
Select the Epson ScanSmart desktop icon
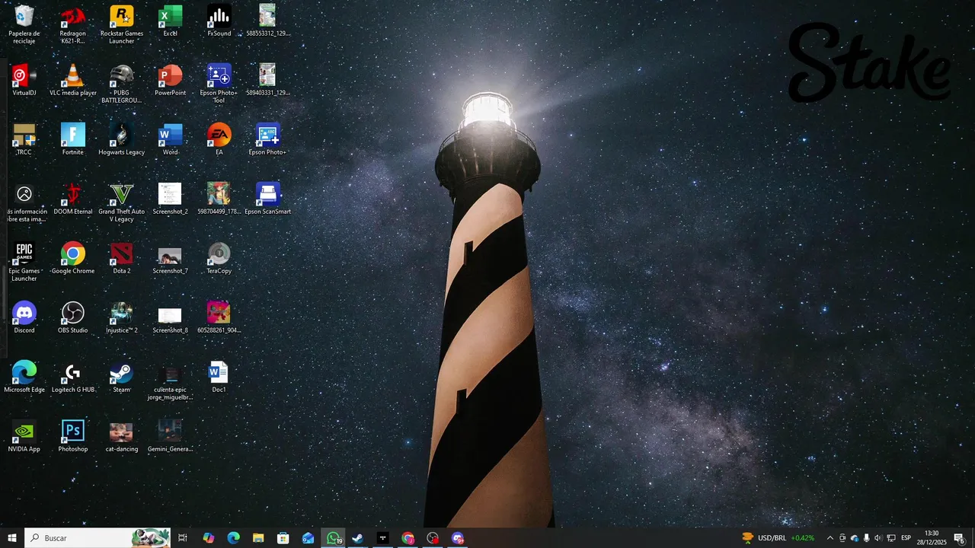(267, 199)
